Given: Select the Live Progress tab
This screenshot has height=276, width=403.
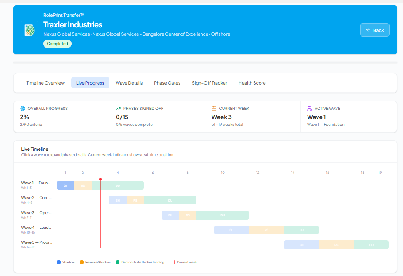Looking at the screenshot, I should coord(90,83).
